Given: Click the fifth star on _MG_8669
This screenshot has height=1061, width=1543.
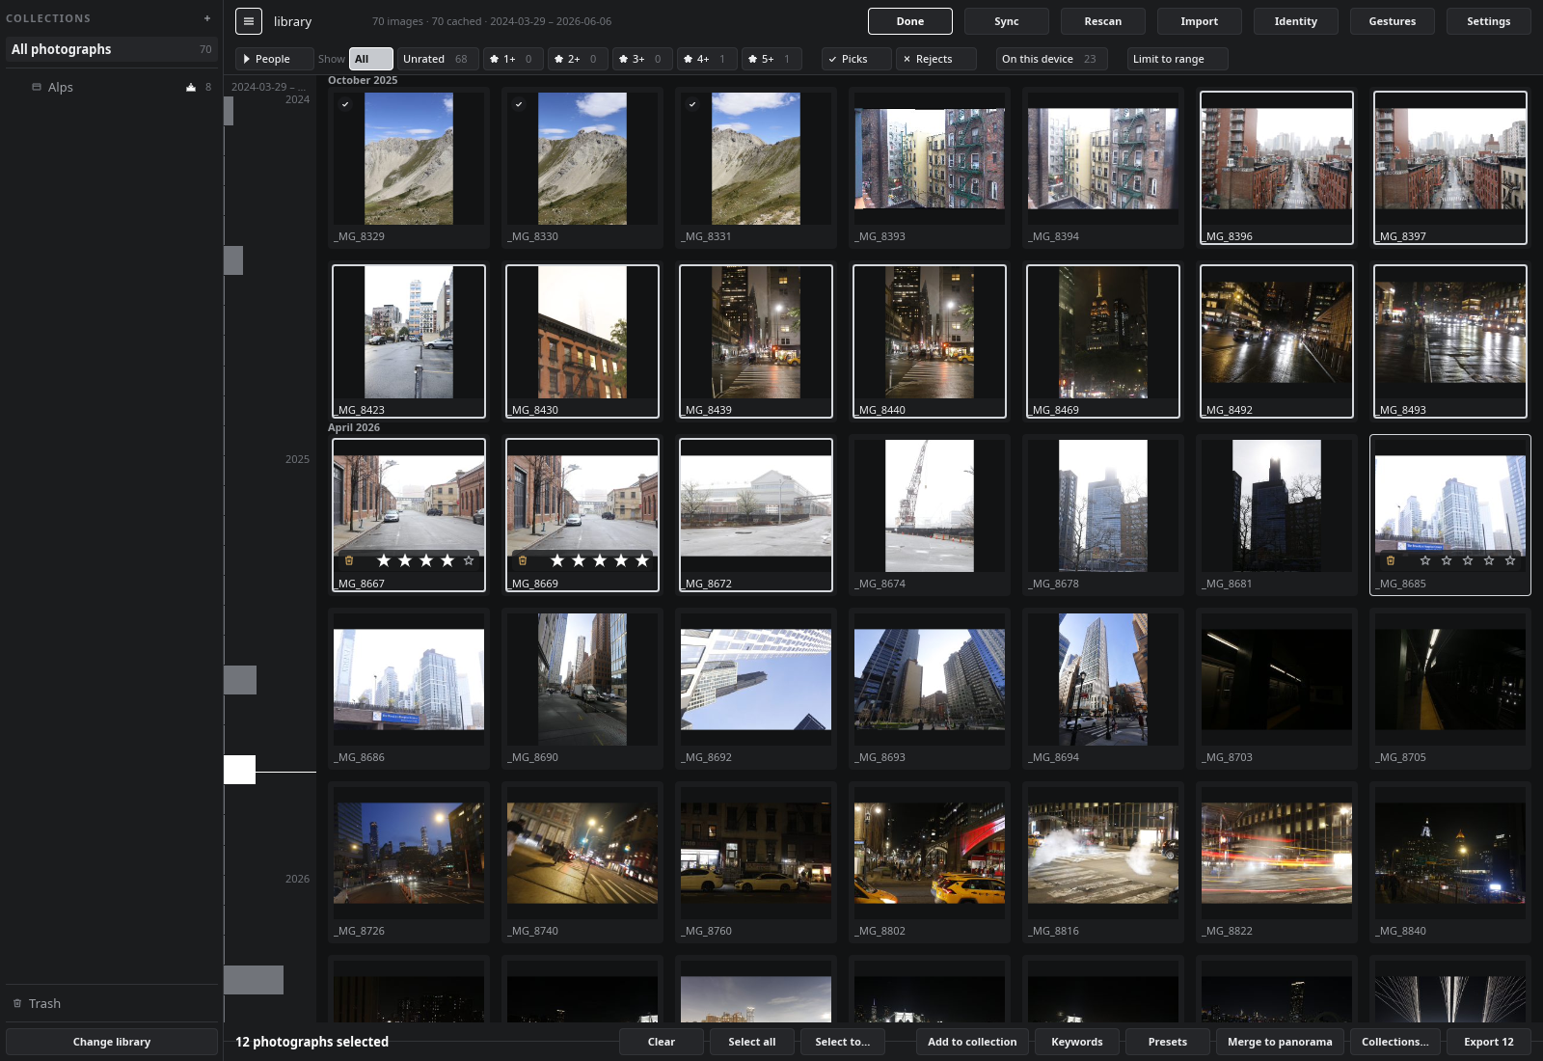Looking at the screenshot, I should 642,560.
